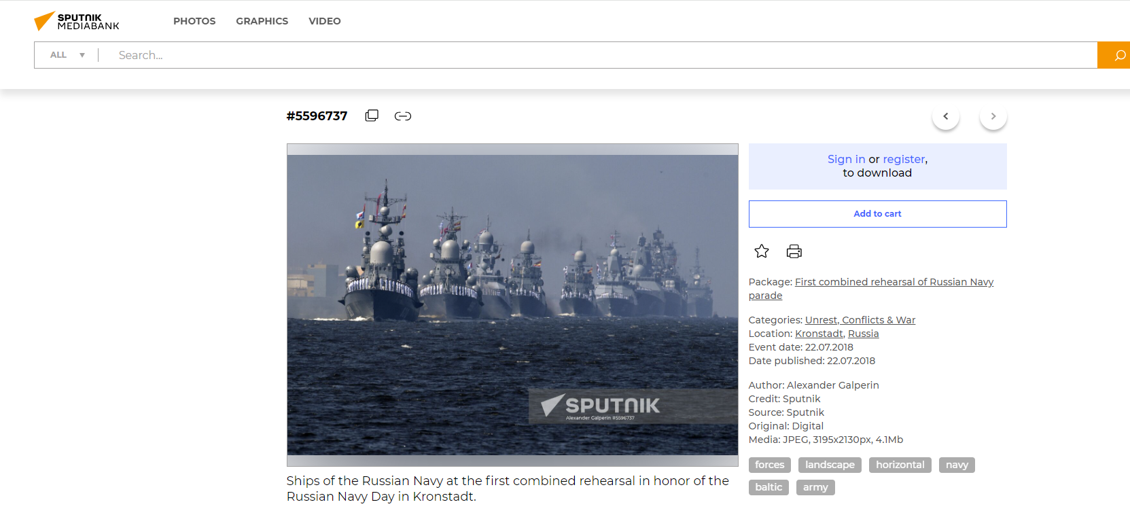Go to the previous photo arrow
The height and width of the screenshot is (515, 1130).
(x=945, y=116)
